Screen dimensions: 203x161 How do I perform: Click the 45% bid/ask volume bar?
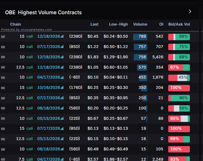click(x=179, y=77)
